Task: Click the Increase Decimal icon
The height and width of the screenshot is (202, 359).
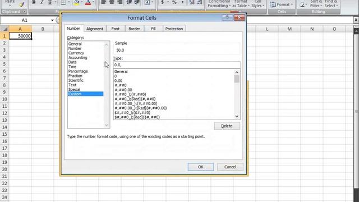Action: 192,2
